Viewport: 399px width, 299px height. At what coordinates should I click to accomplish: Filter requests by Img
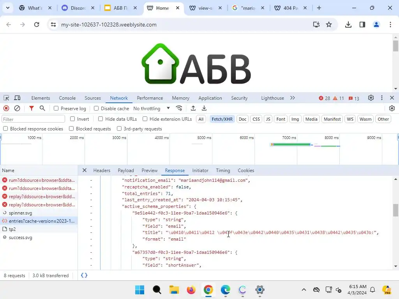tap(295, 119)
